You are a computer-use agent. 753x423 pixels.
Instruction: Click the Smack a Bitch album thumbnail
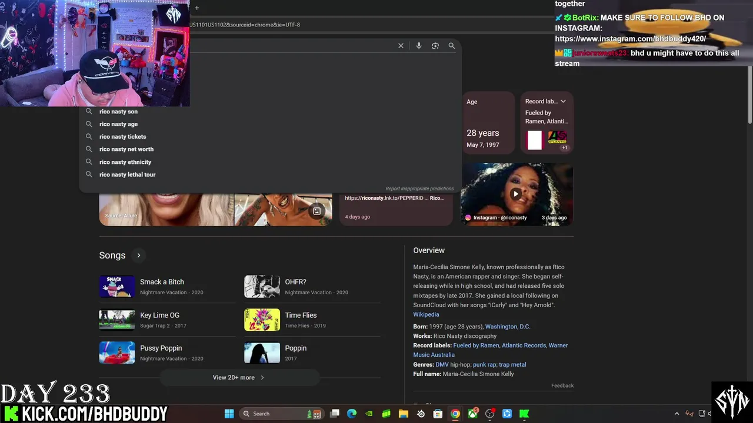coord(117,287)
